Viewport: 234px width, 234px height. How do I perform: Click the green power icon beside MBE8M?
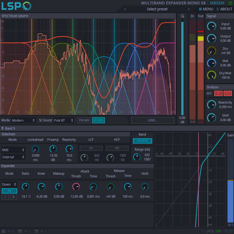tap(231, 3)
